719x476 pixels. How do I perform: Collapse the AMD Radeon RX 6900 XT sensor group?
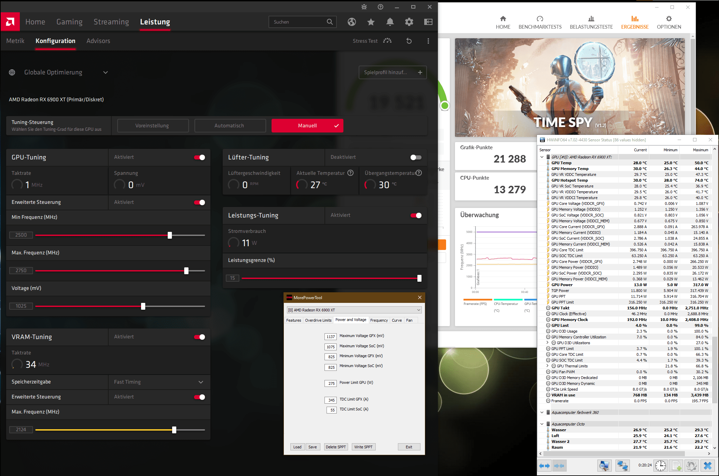coord(542,157)
